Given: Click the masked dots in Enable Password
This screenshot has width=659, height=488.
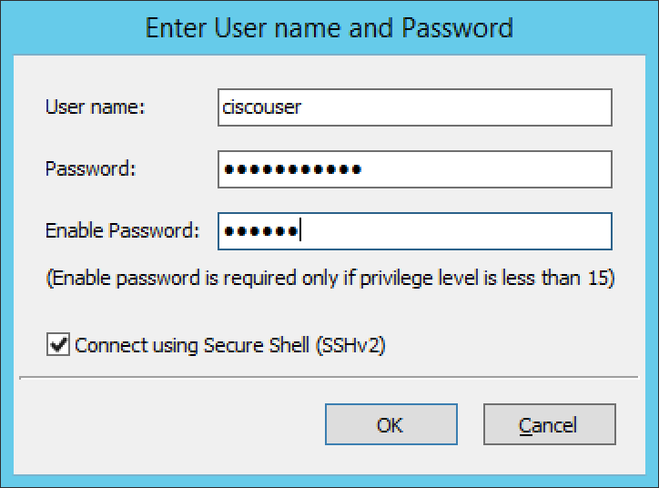Looking at the screenshot, I should coord(260,231).
